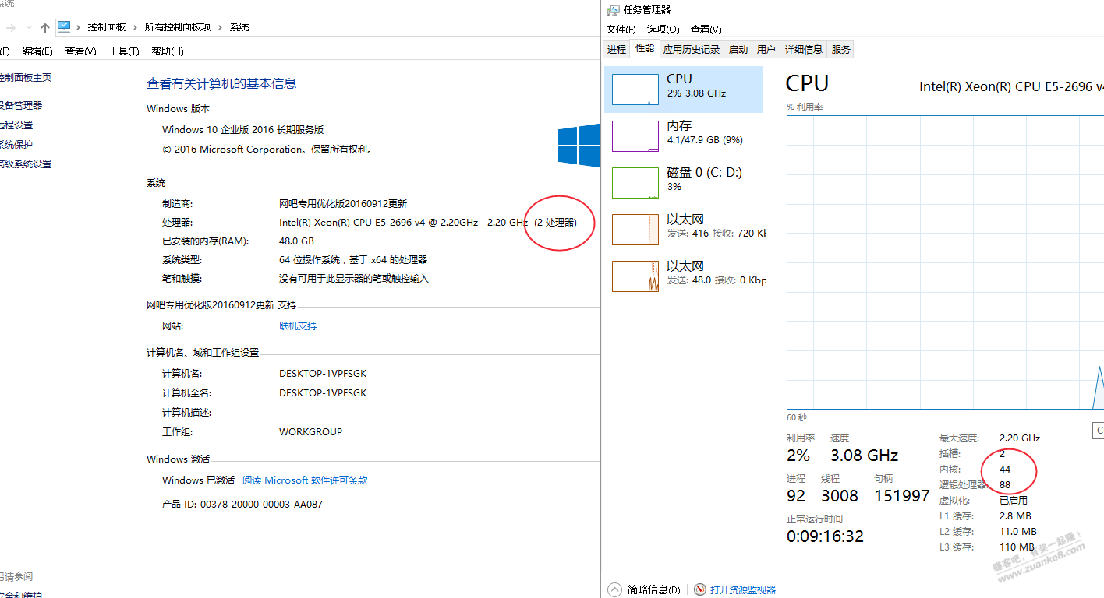Click the WORKGROUP value
This screenshot has width=1104, height=598.
pyautogui.click(x=310, y=431)
